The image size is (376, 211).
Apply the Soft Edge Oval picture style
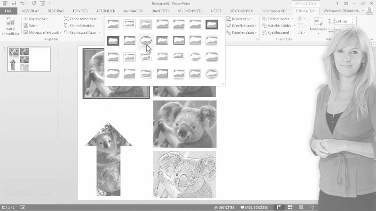[x=195, y=57]
